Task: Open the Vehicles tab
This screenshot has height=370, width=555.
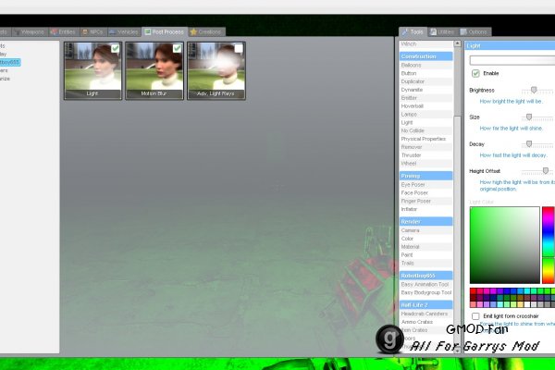Action: point(126,31)
